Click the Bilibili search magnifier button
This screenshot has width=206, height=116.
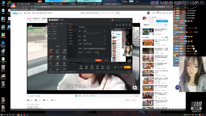point(118,13)
